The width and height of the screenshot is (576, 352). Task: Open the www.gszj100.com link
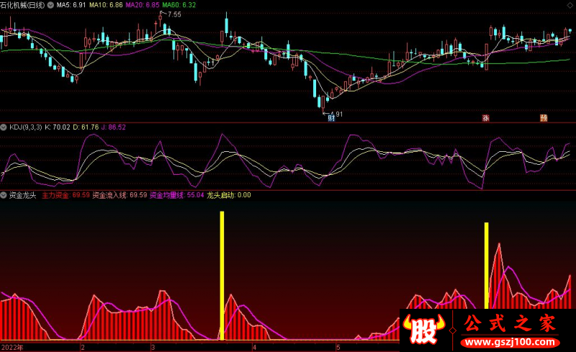pos(510,343)
